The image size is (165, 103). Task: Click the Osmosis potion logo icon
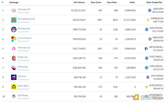coord(14,77)
